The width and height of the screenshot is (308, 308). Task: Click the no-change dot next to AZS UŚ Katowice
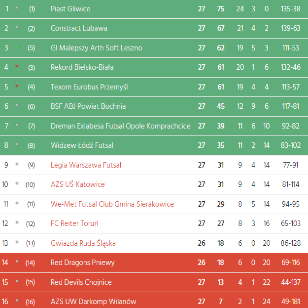pos(17,183)
